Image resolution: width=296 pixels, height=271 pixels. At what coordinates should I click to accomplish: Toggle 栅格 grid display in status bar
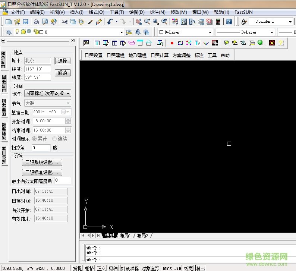pyautogui.click(x=89, y=268)
